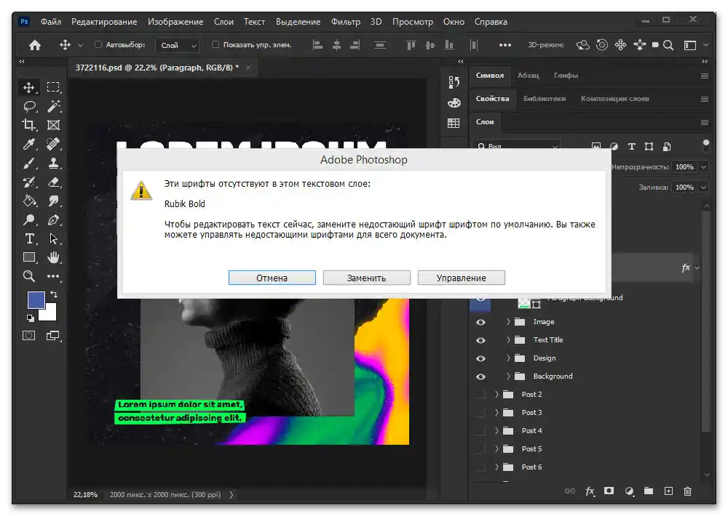Screen dimensions: 728x516
Task: Open the Заливка fill dropdown arrow
Action: coord(704,188)
